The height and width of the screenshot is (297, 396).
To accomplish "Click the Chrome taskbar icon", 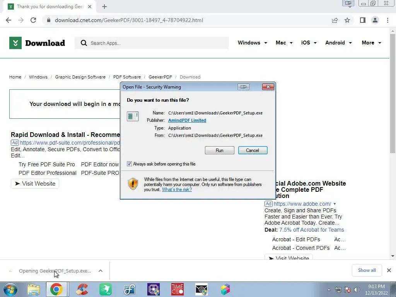I will pyautogui.click(x=56, y=289).
